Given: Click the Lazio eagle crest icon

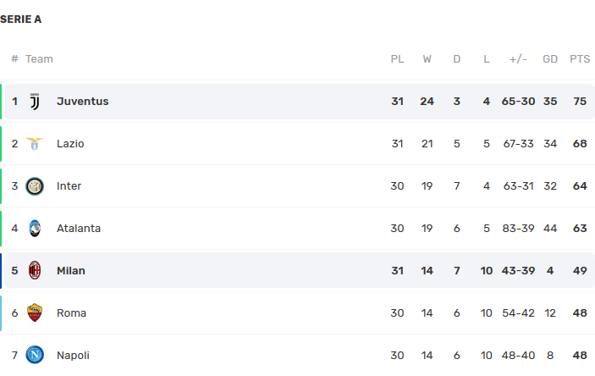Looking at the screenshot, I should [x=35, y=144].
